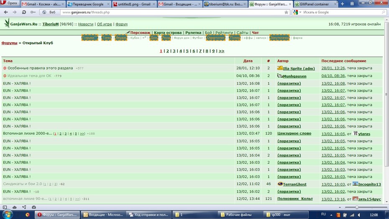This screenshot has width=389, height=219.
Task: Open Об игре link
Action: click(104, 24)
